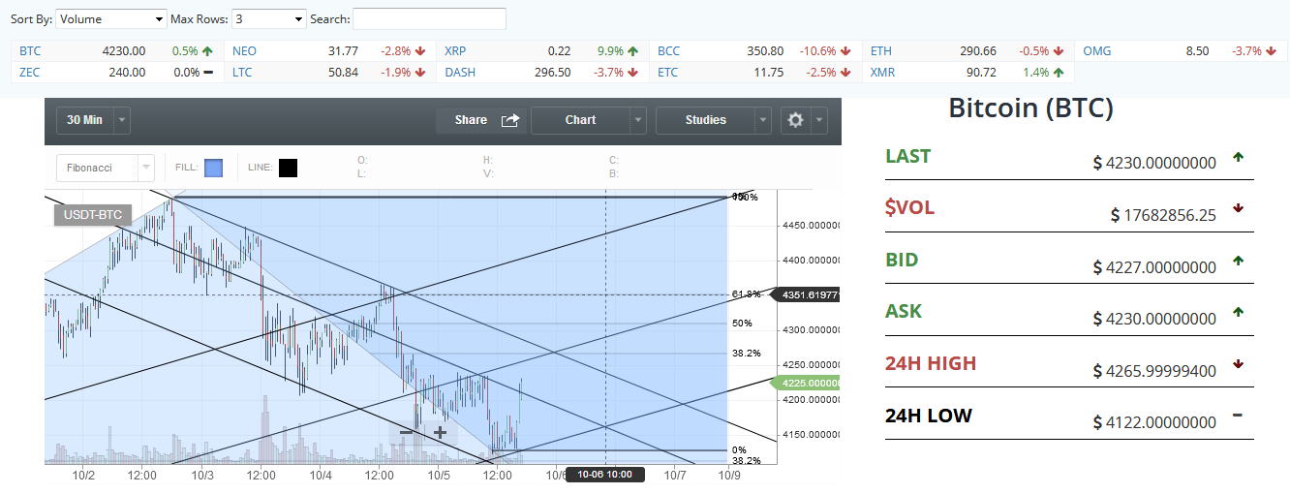Click XRP 9.9% change value
1290x494 pixels.
[x=610, y=51]
